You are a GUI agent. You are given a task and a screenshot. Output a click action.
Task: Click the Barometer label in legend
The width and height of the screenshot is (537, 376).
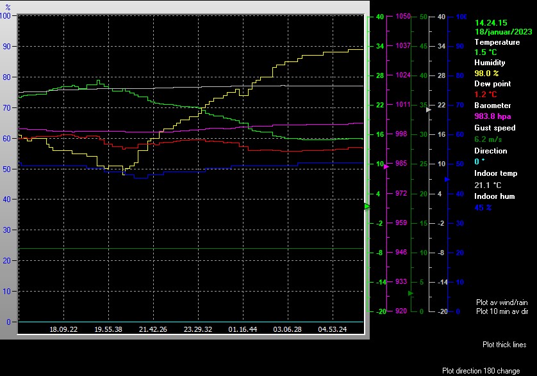pos(493,106)
